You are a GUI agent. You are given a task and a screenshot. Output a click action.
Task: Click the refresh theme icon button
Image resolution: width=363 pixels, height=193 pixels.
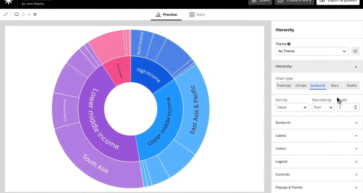coord(355,51)
